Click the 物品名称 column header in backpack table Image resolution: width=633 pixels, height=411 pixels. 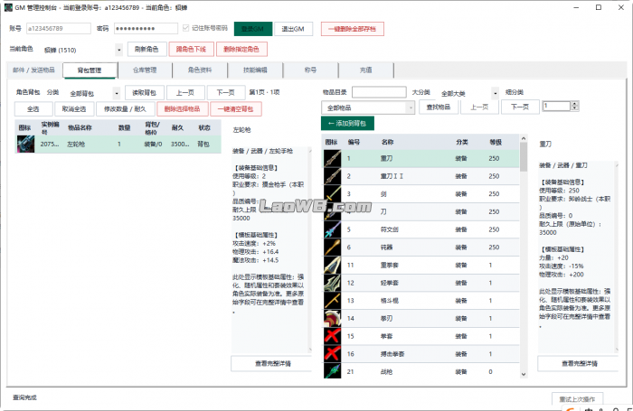coord(80,128)
